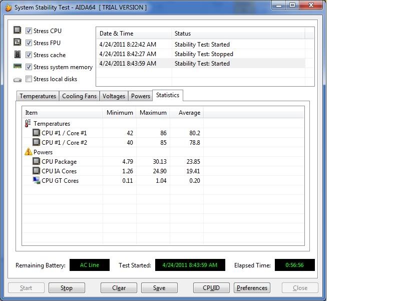Maximize the System Stability Test window

tap(292, 5)
